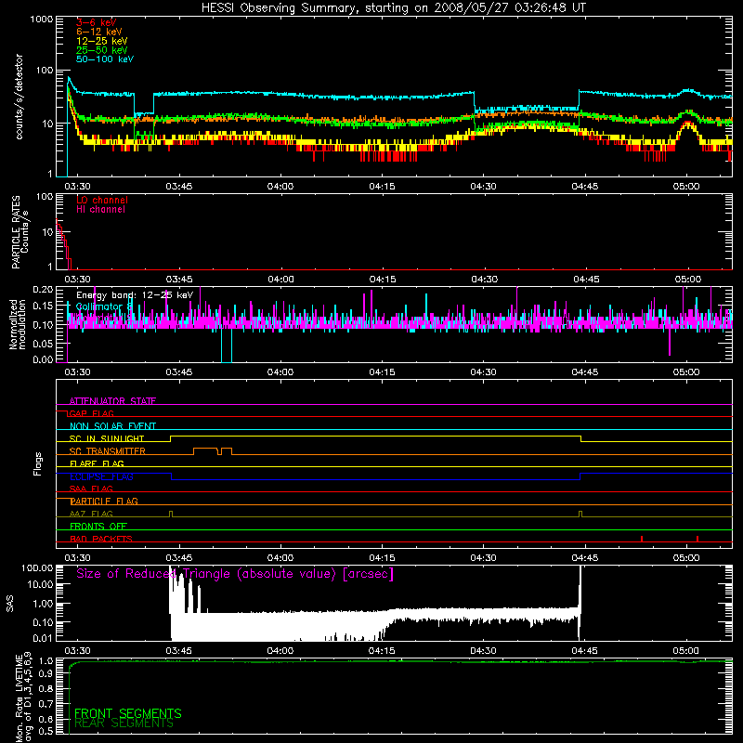743x743 pixels.
Task: Click 'Size of Reduced Triangle' panel caption
Action: click(235, 574)
